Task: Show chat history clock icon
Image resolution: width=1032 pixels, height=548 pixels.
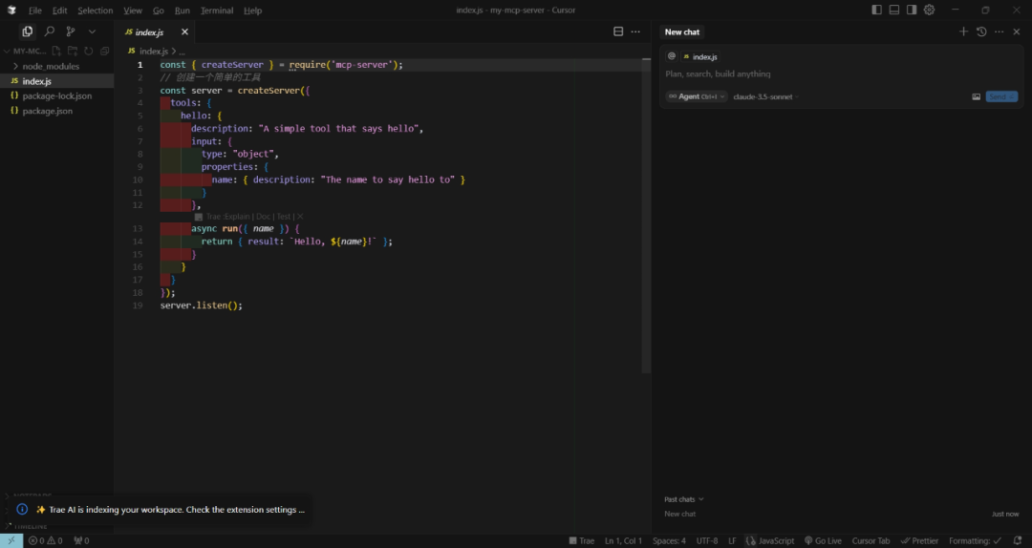Action: [x=981, y=32]
